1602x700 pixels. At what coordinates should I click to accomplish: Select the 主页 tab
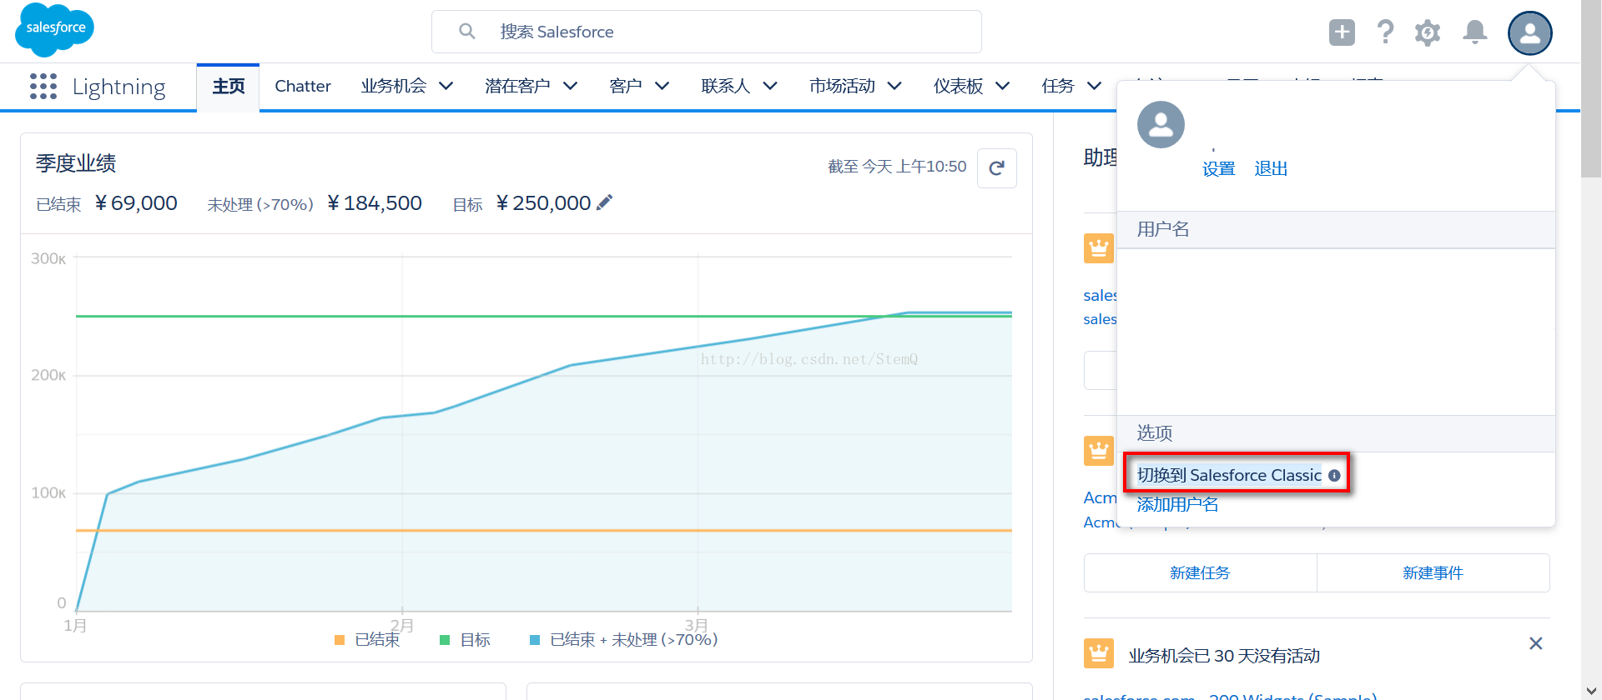(x=229, y=87)
